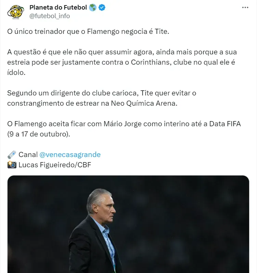Viewport: 257px width, 273px height.
Task: Click the globe emoji beside the account name
Action: pos(92,8)
